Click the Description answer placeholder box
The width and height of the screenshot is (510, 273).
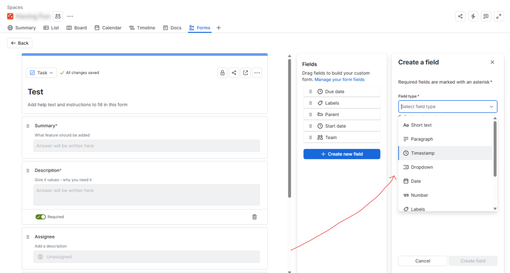tap(147, 195)
